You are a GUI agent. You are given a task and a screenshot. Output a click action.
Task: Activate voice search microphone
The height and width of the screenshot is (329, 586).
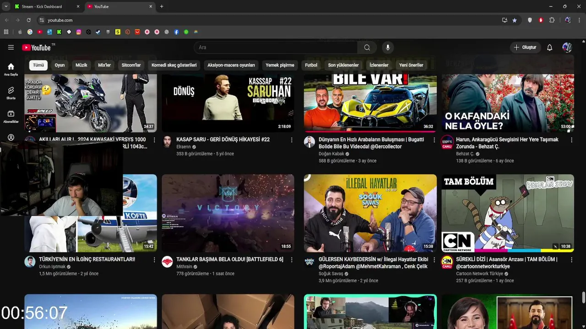tap(388, 48)
